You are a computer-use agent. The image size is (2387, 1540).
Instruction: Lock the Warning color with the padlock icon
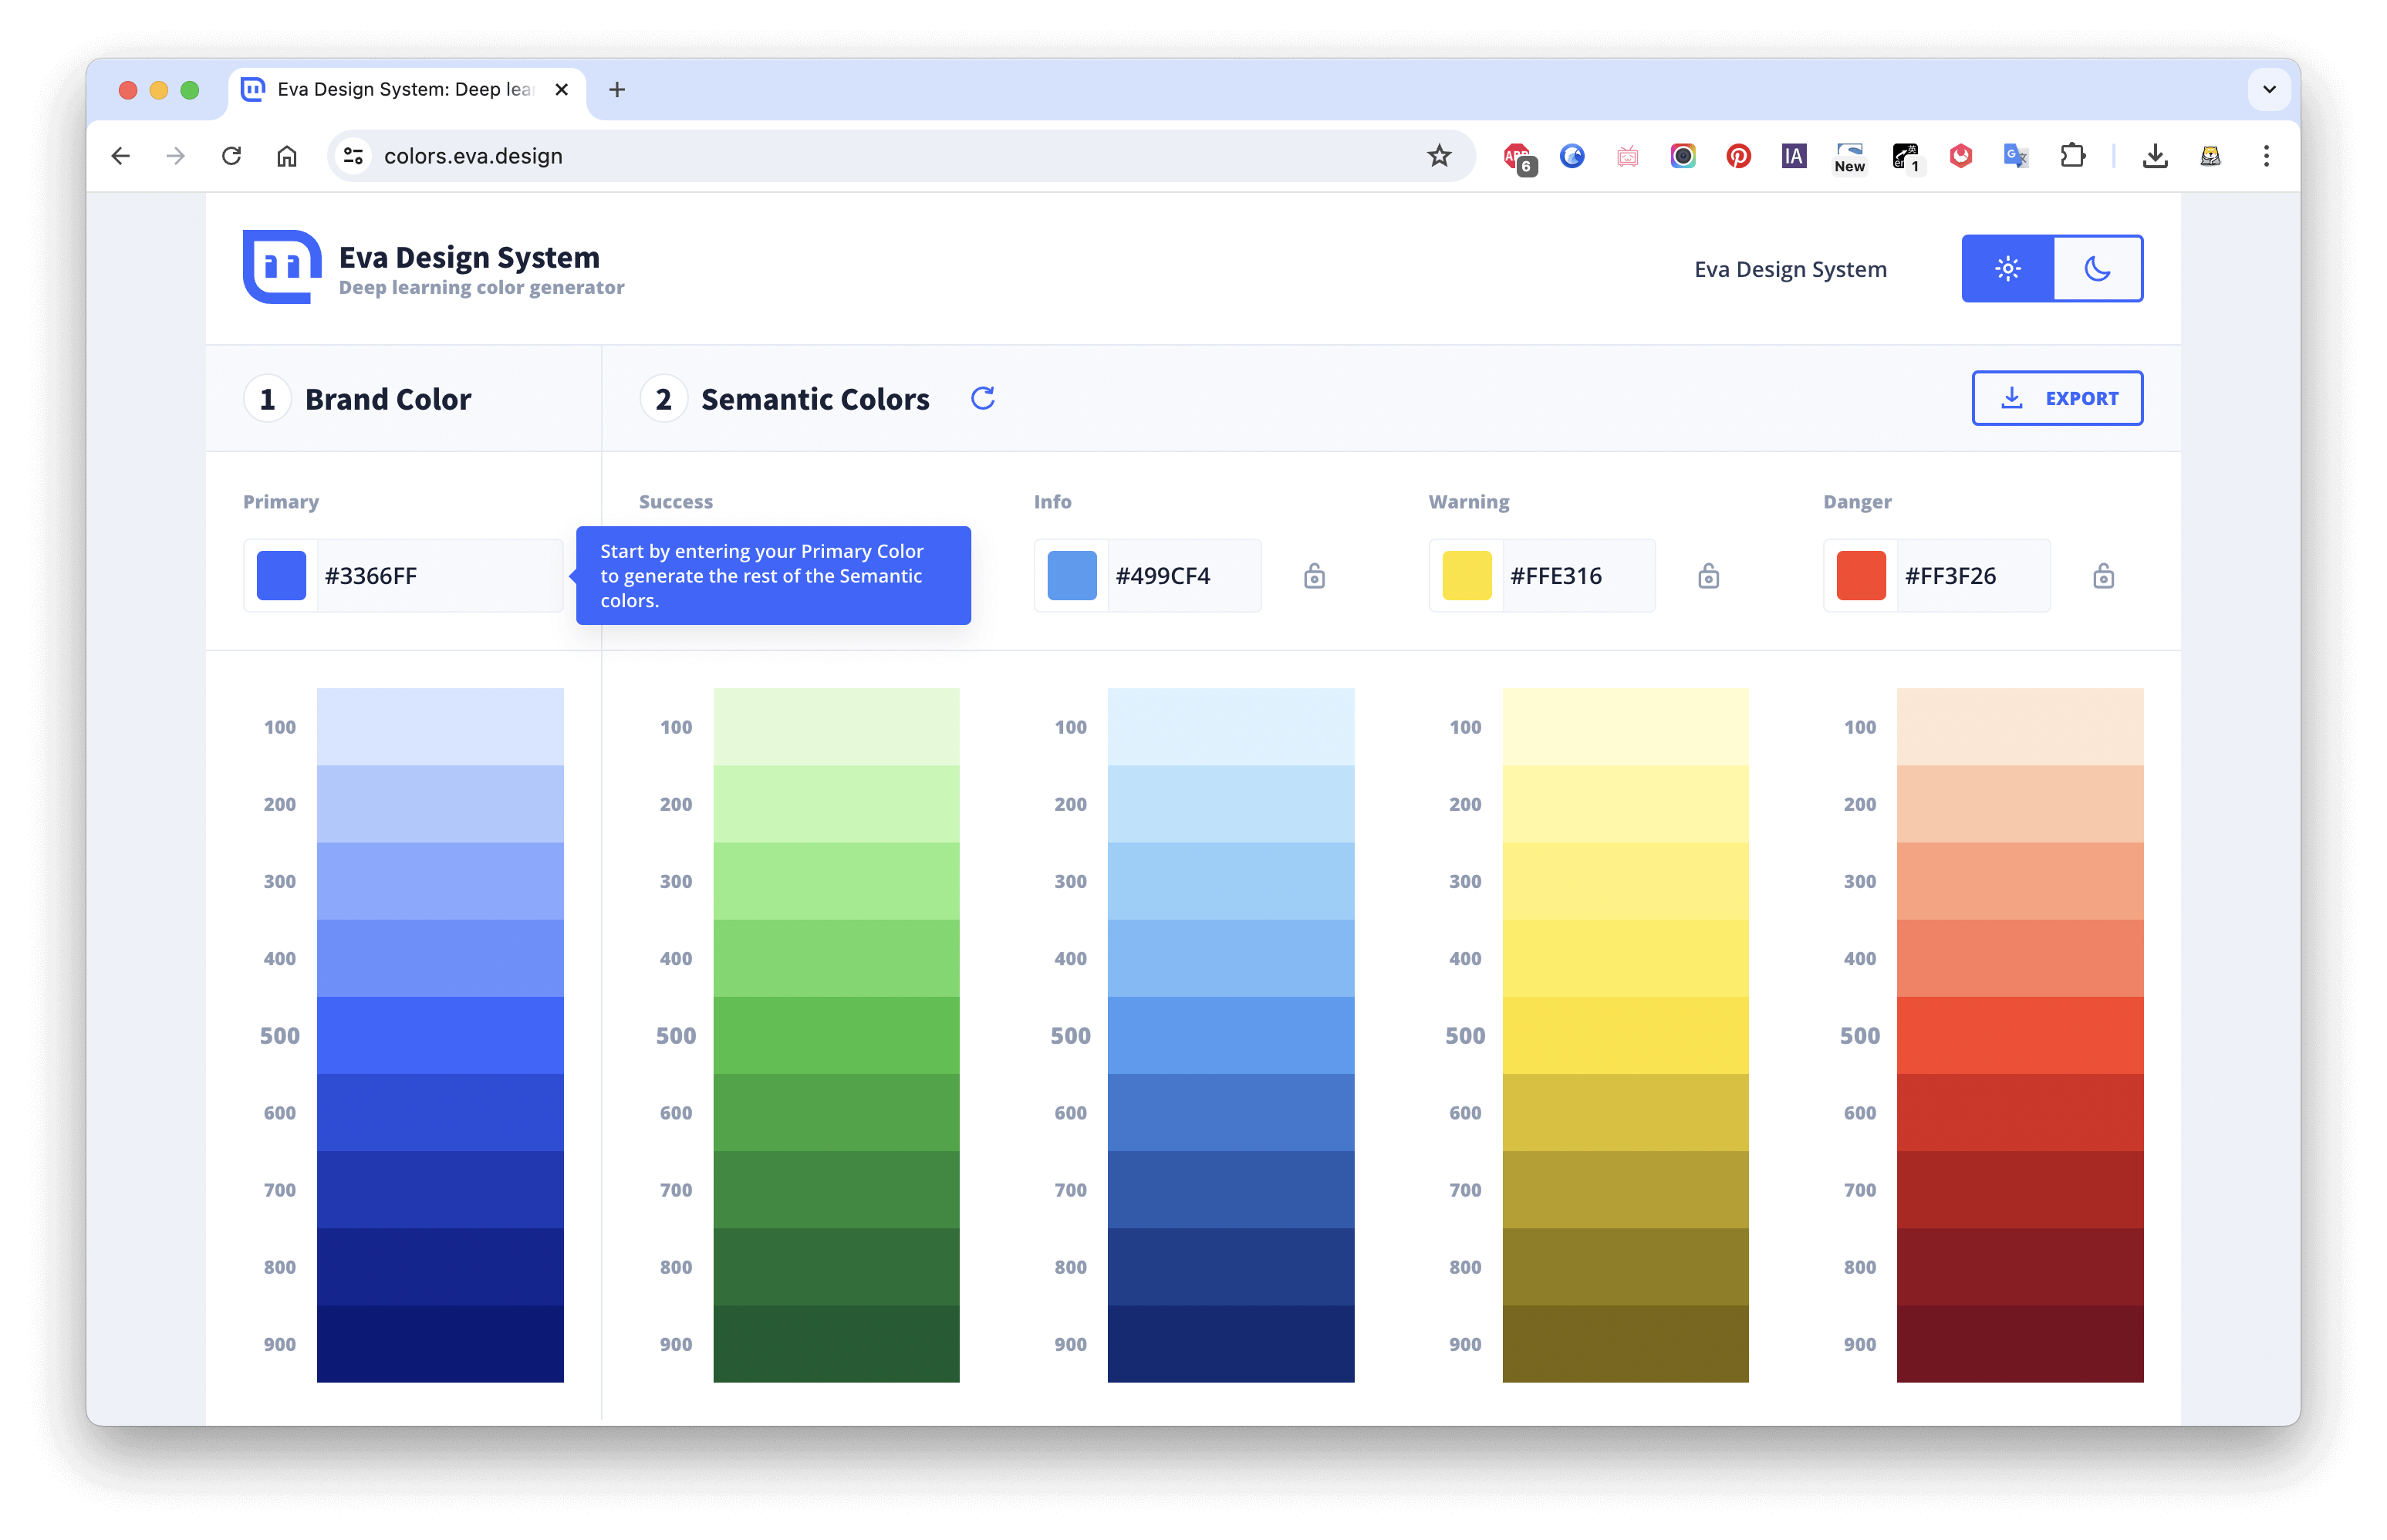point(1708,576)
